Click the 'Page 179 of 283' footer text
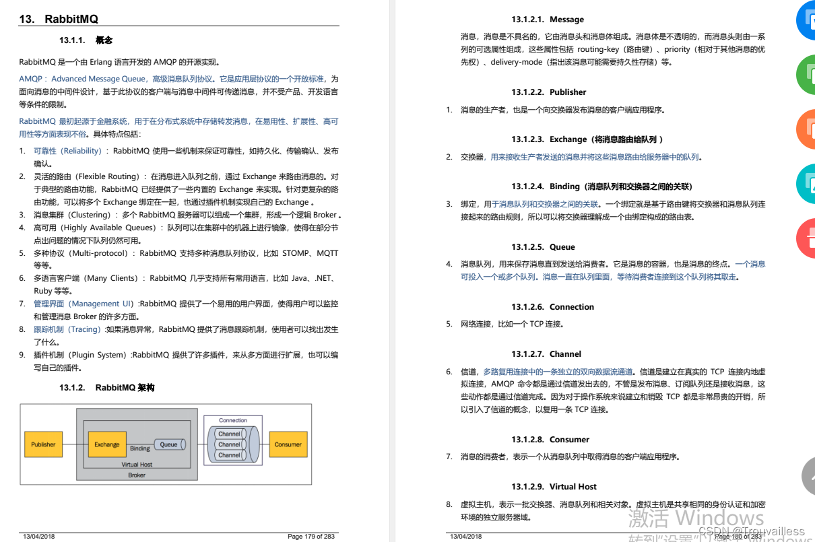815x542 pixels. [311, 536]
